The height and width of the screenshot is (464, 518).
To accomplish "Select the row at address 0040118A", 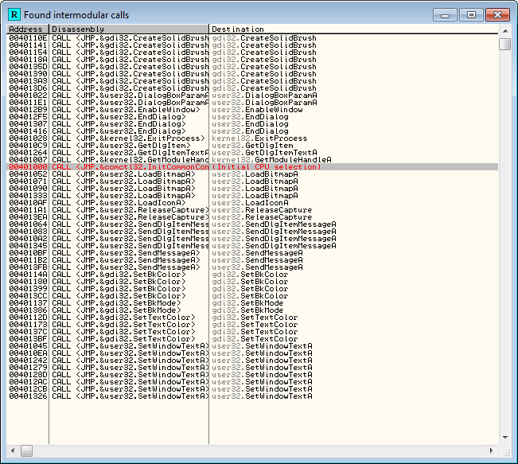I will point(252,60).
